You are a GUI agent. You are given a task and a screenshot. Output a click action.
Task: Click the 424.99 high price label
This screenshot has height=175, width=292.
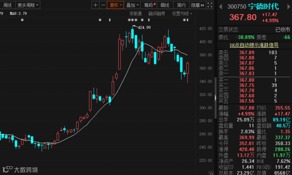144,28
